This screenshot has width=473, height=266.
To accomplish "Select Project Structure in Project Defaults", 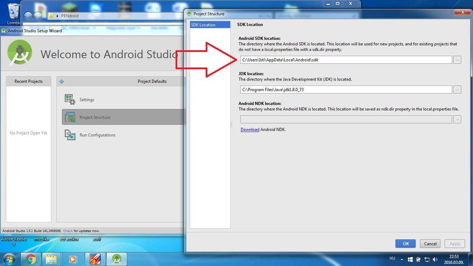I will tap(122, 117).
